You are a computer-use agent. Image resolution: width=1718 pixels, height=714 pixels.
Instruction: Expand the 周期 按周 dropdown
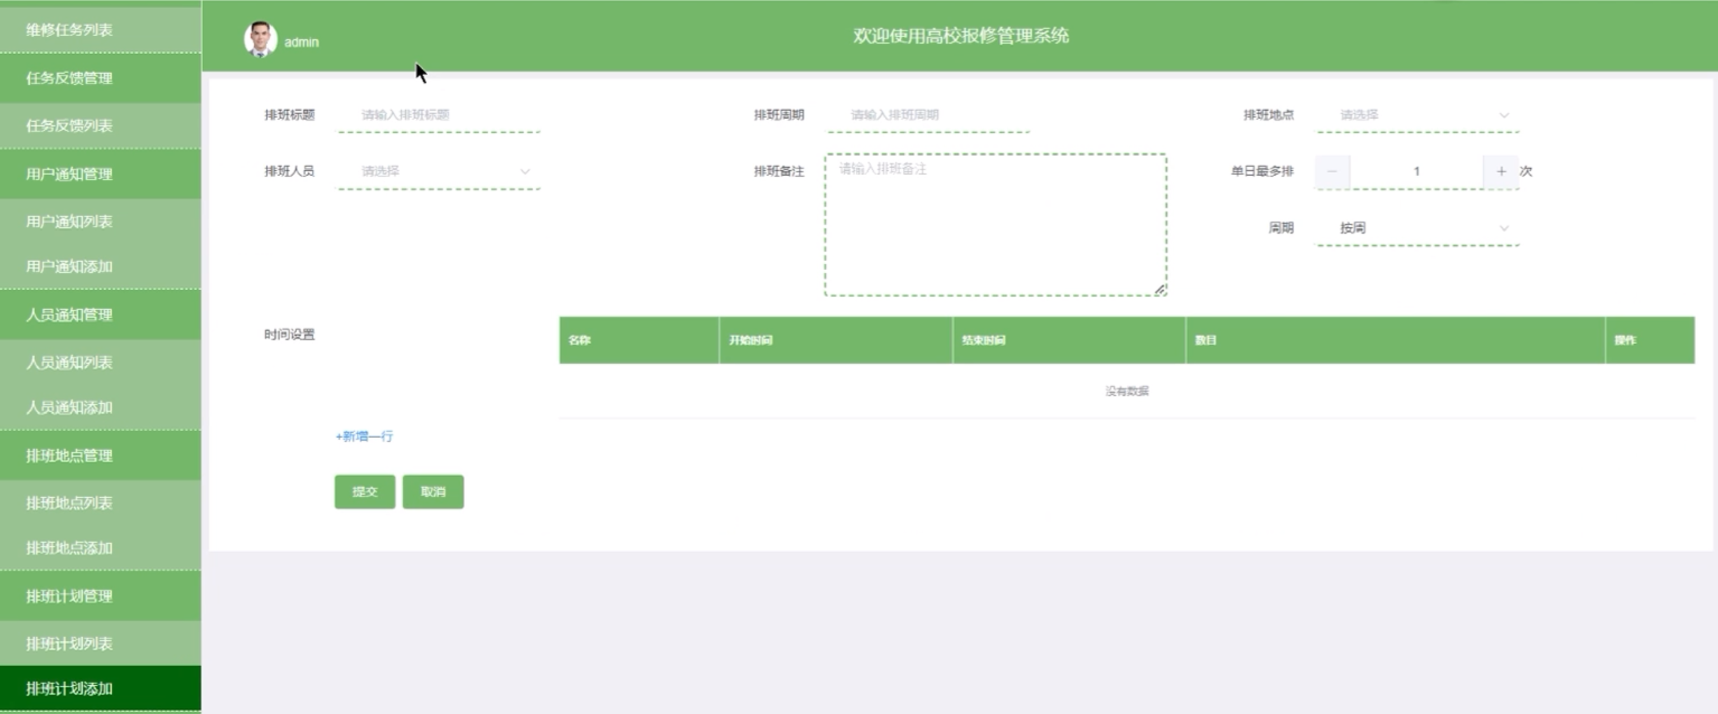(1416, 228)
